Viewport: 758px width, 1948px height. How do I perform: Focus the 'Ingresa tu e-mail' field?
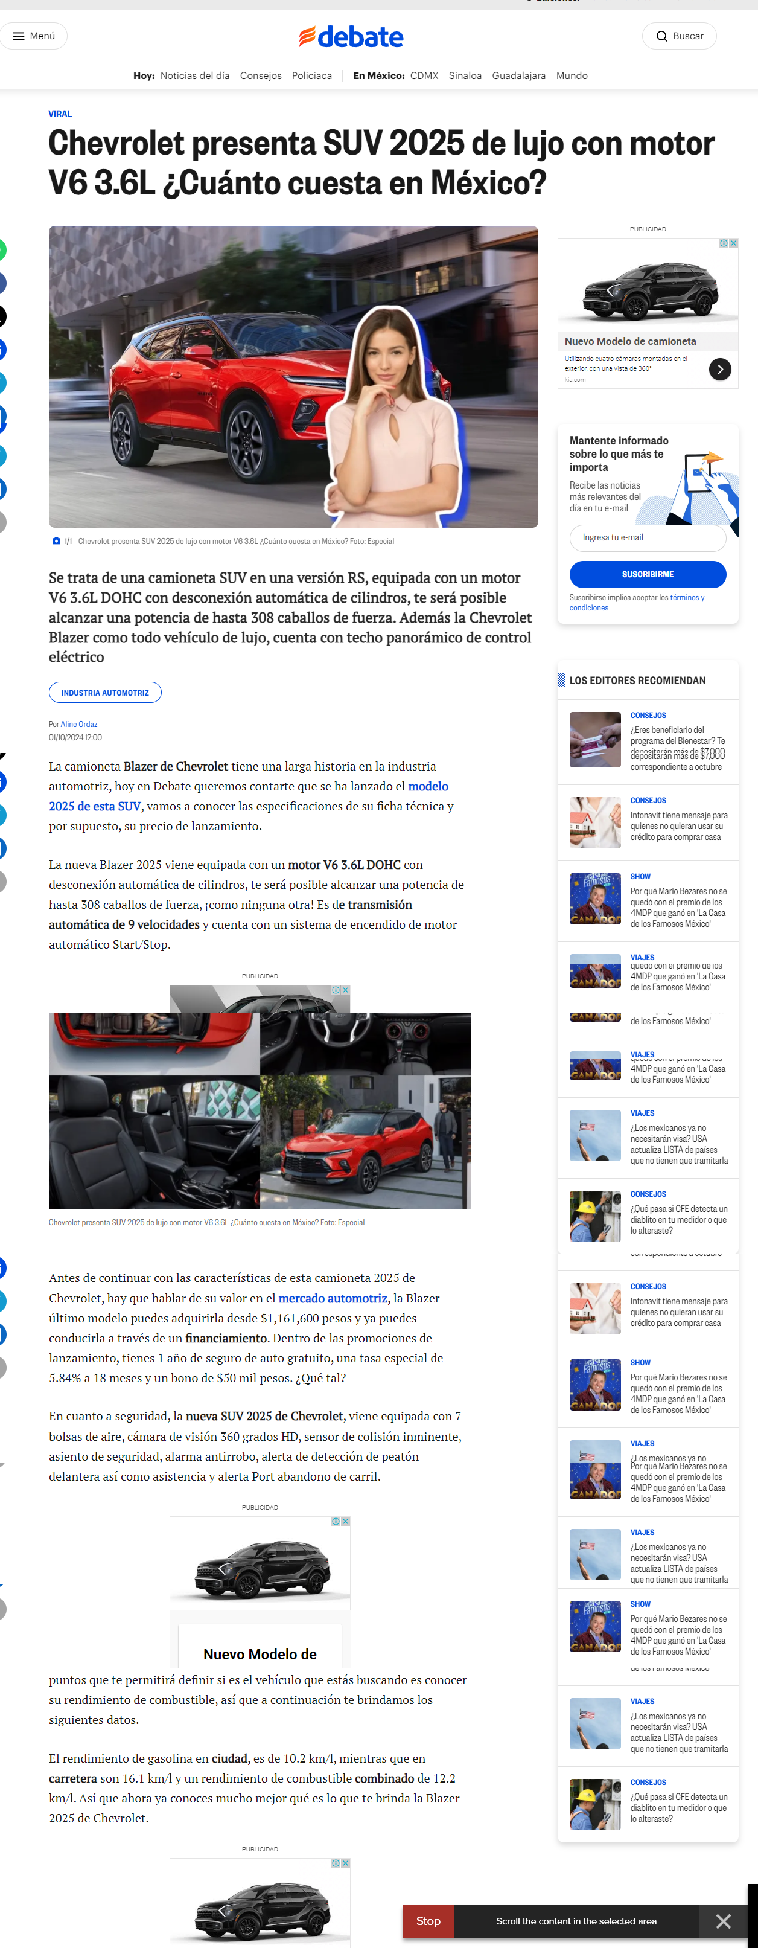tap(648, 537)
